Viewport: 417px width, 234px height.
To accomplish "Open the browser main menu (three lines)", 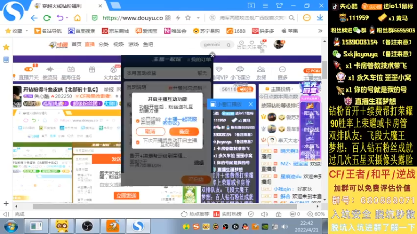I will pyautogui.click(x=265, y=6).
